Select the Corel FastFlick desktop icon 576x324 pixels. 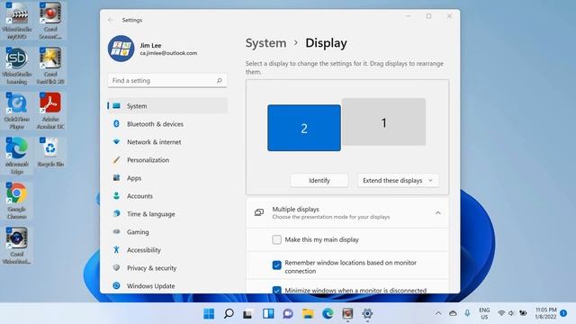click(x=50, y=66)
